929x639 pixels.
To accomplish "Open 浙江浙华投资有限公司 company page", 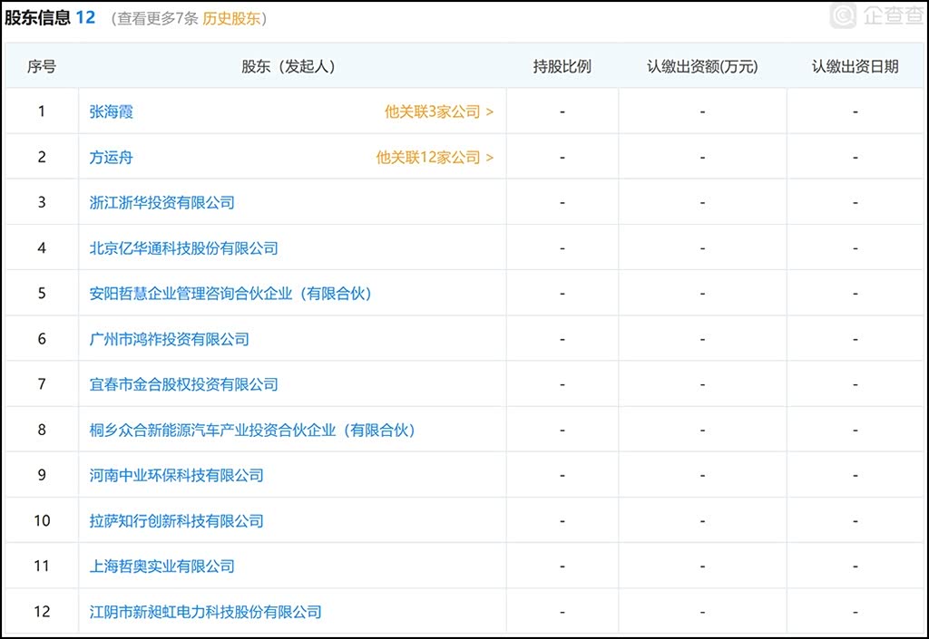I will click(x=161, y=202).
